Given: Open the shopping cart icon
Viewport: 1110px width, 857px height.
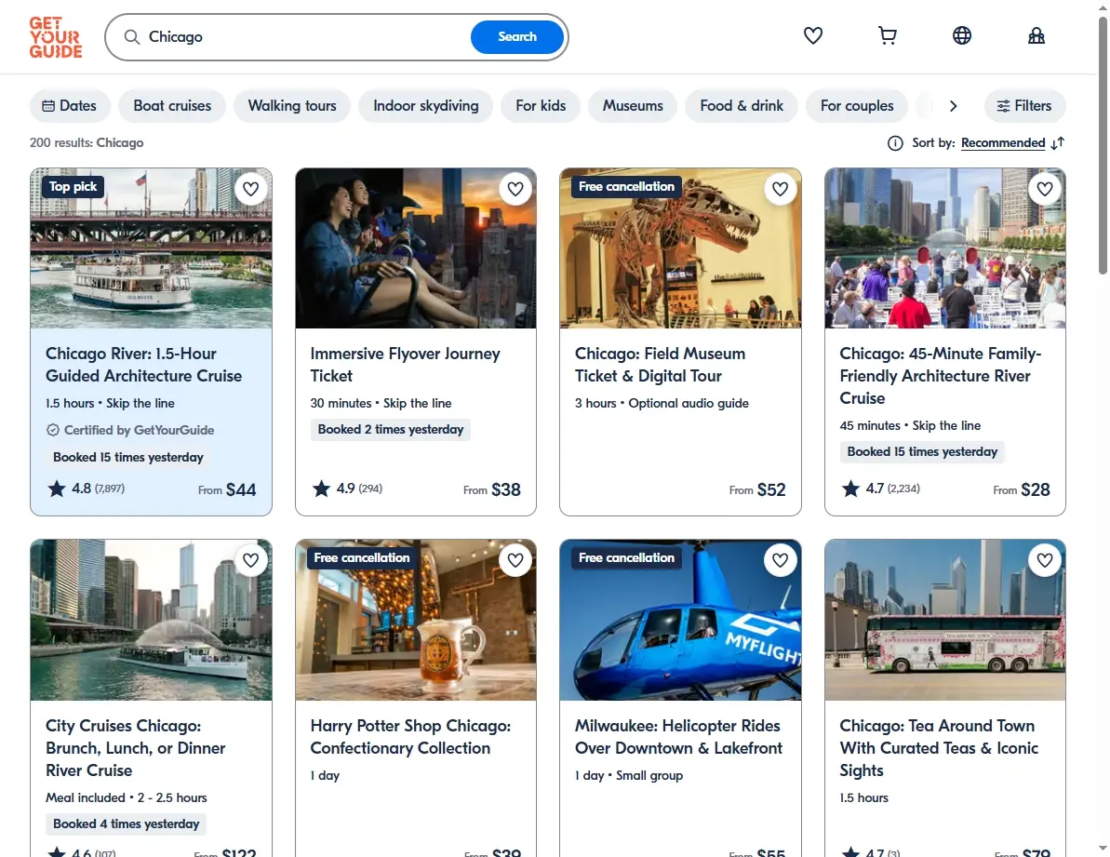Looking at the screenshot, I should click(887, 35).
